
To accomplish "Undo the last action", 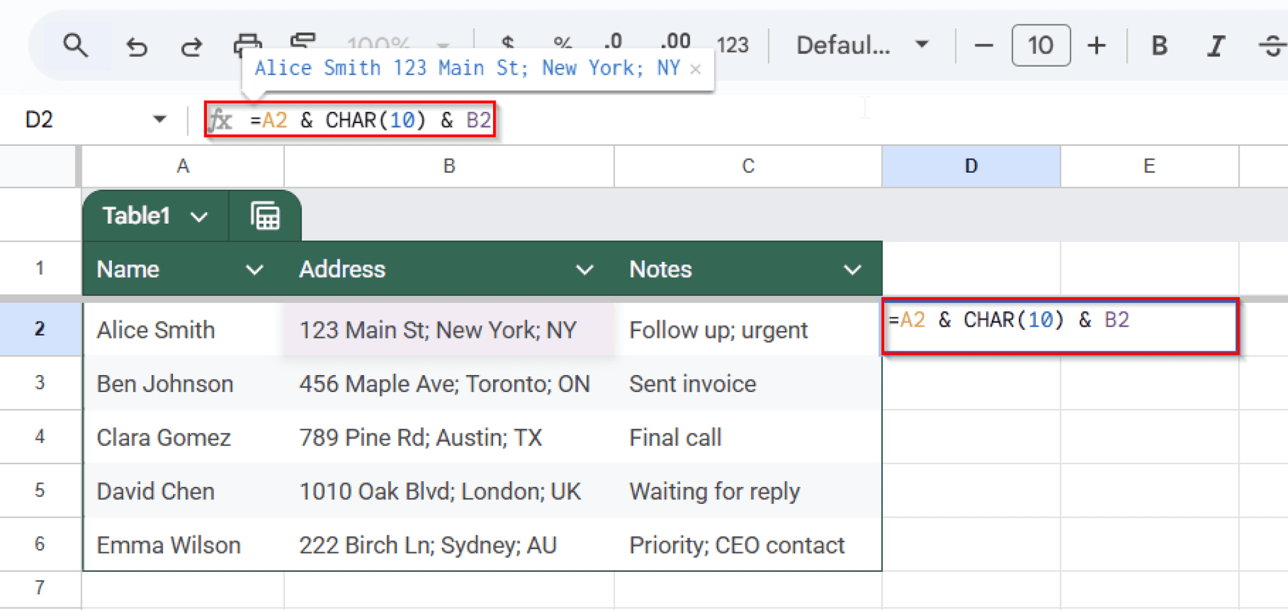I will pos(138,45).
